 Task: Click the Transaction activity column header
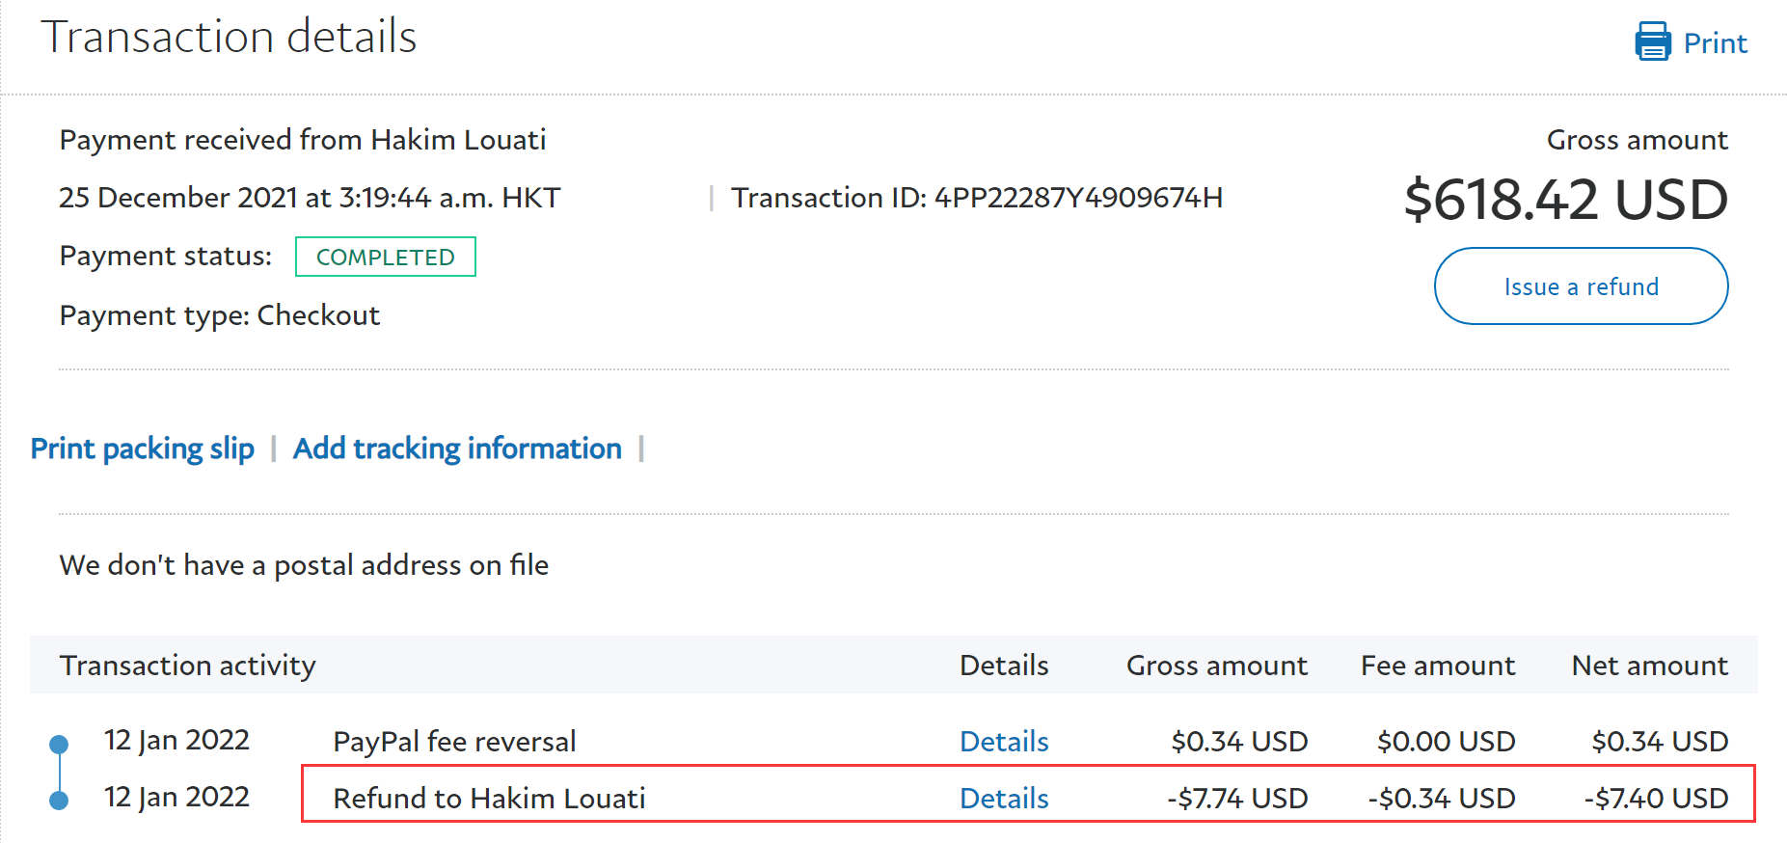click(x=188, y=666)
